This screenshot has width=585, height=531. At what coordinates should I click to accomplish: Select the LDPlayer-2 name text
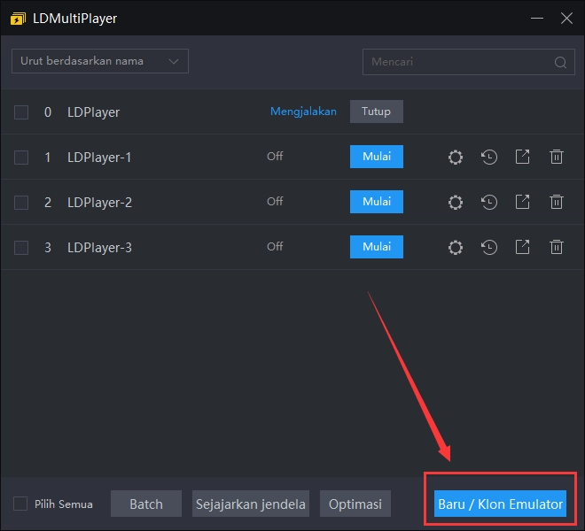[x=99, y=203]
